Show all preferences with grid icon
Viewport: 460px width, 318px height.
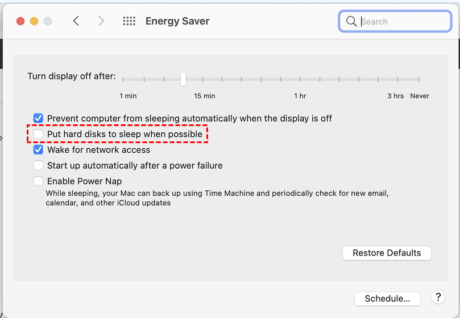click(129, 21)
